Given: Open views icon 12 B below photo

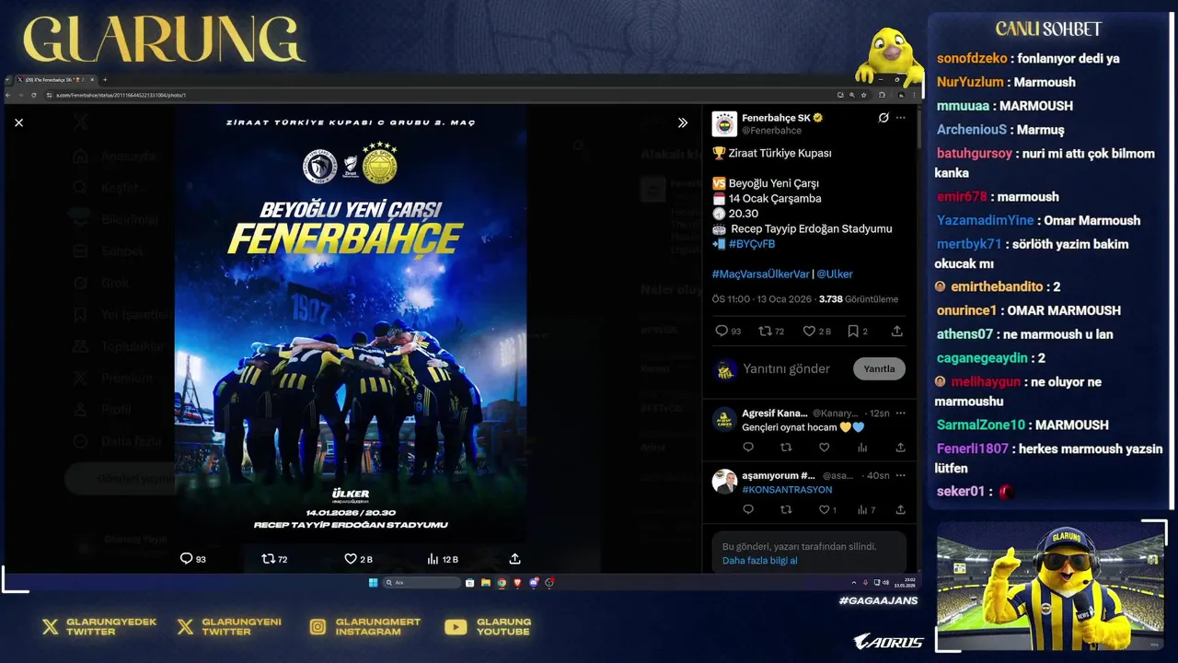Looking at the screenshot, I should (x=443, y=558).
